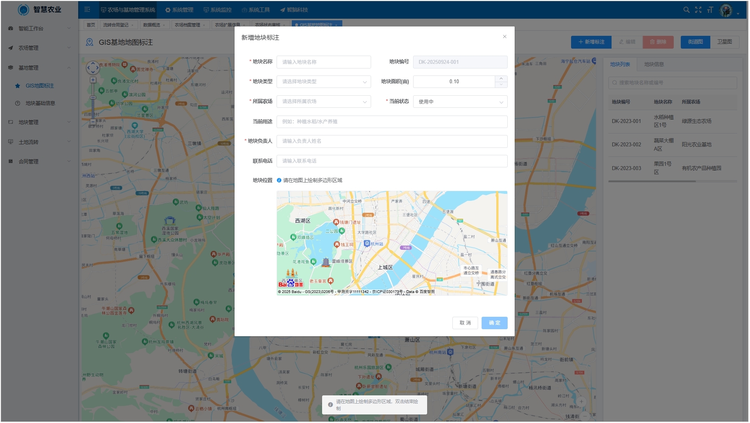Screen dimensions: 750x423
Task: Switch to the 地块信息 tab
Action: click(654, 64)
